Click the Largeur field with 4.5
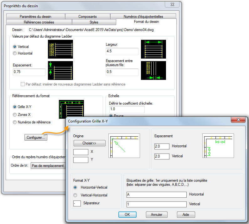 (122, 51)
